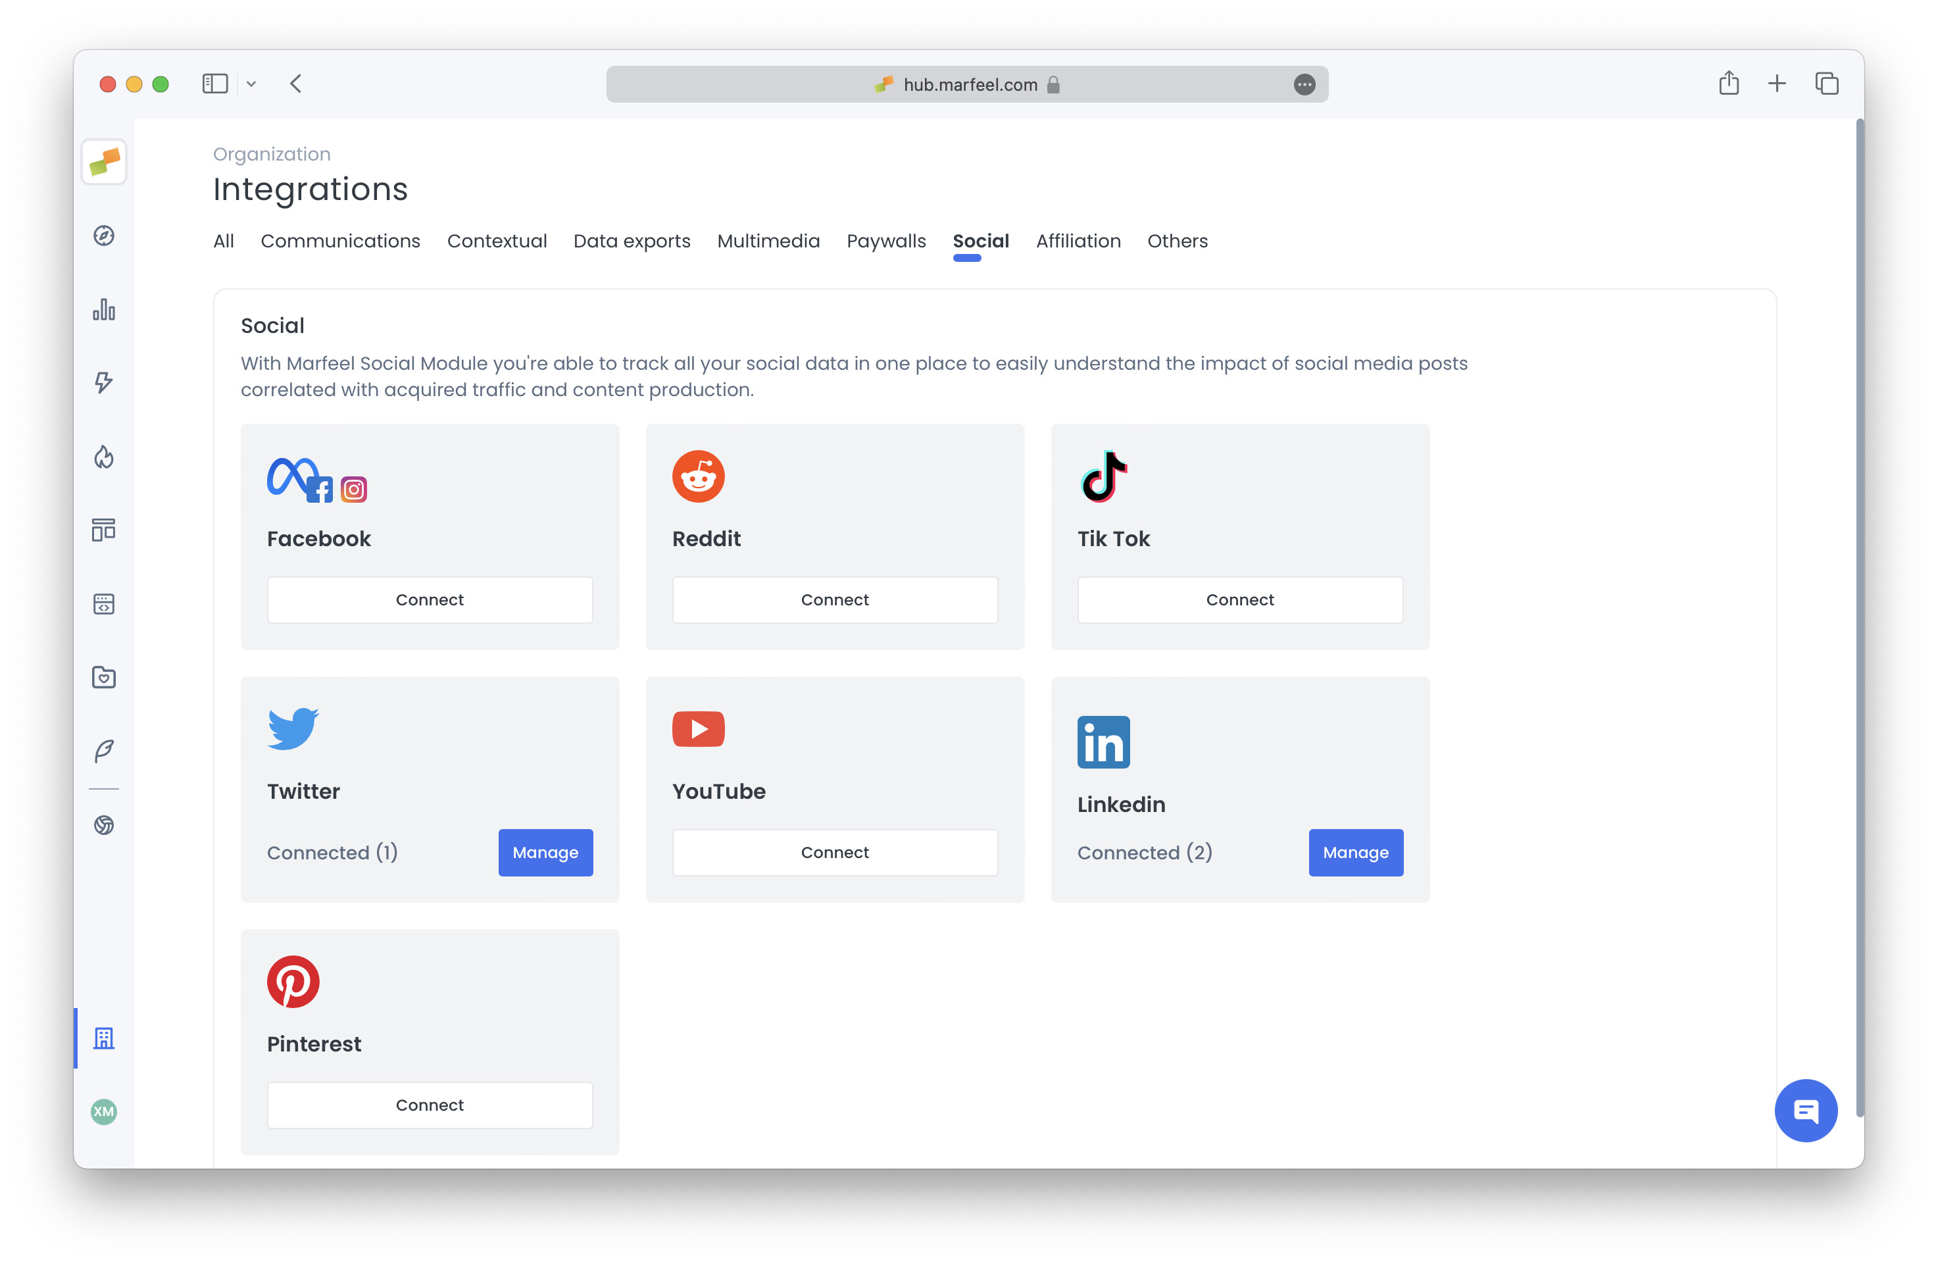Click the browser back navigation arrow
This screenshot has width=1938, height=1266.
295,84
